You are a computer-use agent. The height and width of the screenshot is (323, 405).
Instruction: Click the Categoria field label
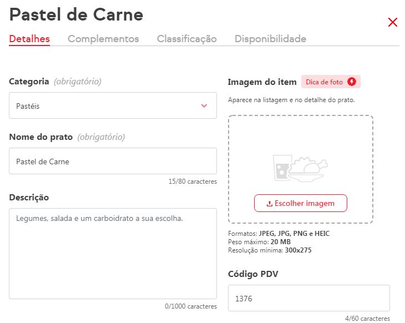coord(29,82)
